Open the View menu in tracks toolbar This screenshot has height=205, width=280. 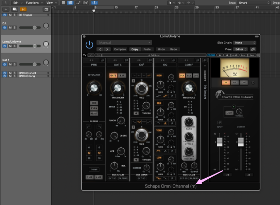tap(52, 3)
